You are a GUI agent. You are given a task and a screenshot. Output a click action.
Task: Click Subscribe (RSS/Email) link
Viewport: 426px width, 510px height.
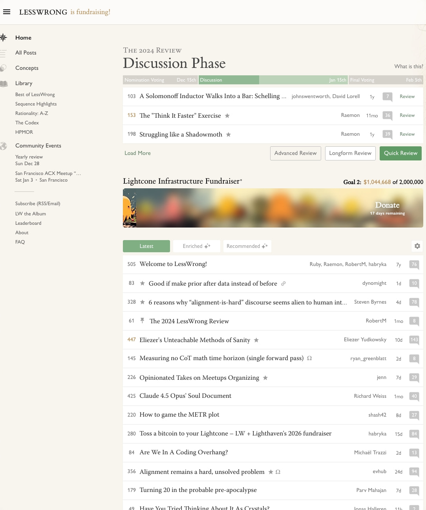pyautogui.click(x=38, y=204)
